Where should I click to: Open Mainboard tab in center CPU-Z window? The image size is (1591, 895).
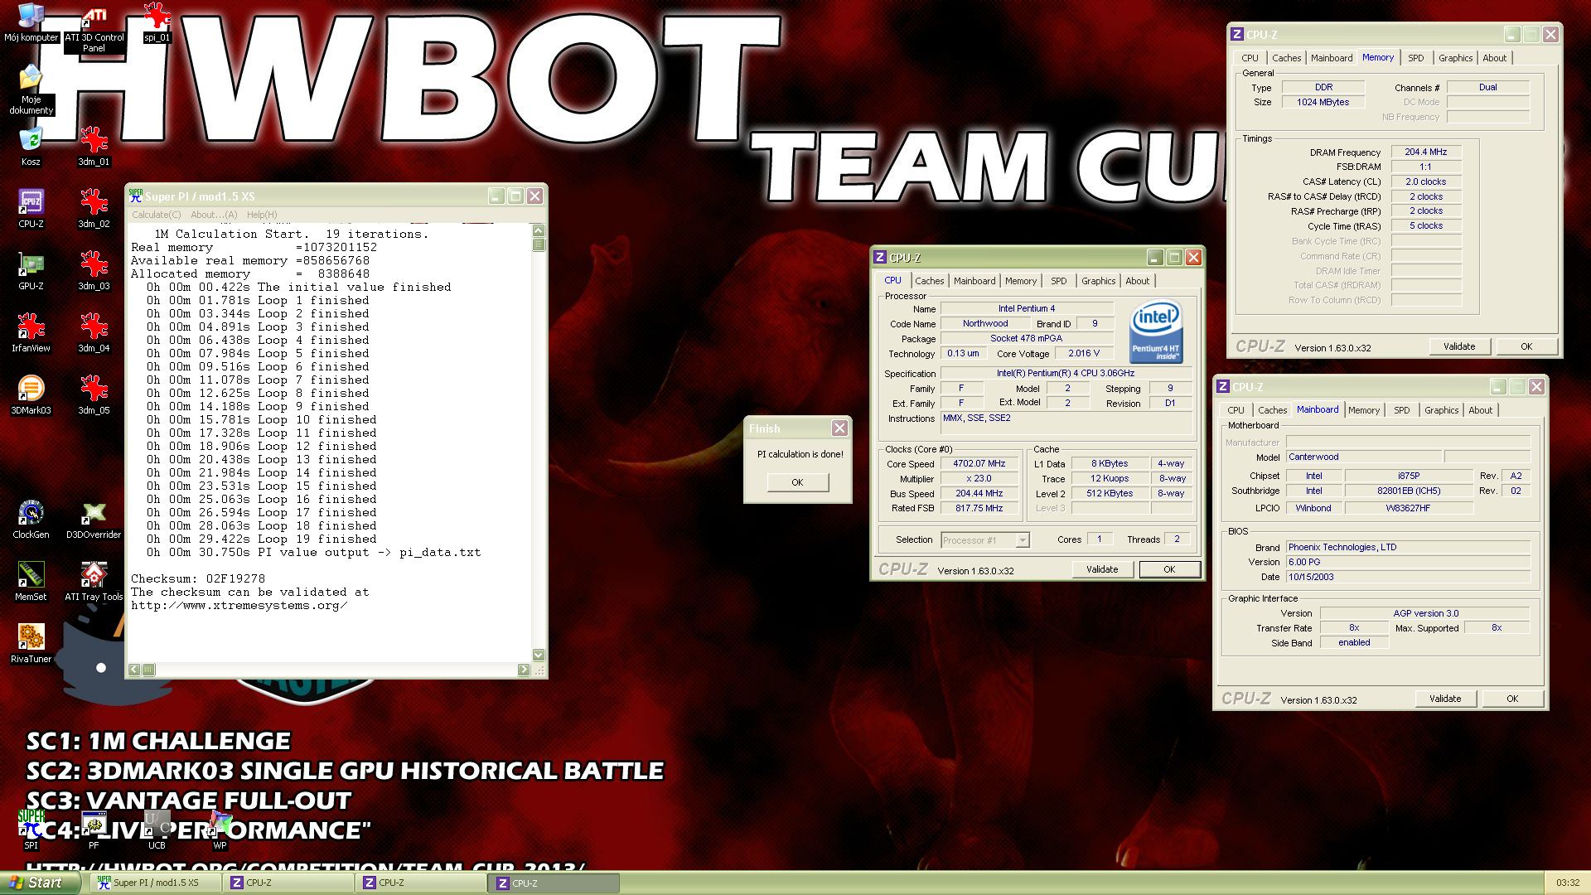[974, 281]
